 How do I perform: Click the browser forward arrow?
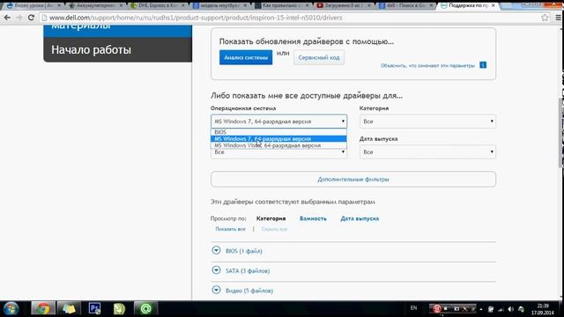[x=19, y=18]
